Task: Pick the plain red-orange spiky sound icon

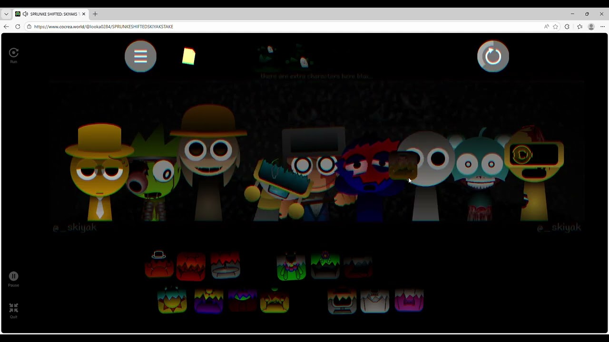Action: tap(191, 266)
